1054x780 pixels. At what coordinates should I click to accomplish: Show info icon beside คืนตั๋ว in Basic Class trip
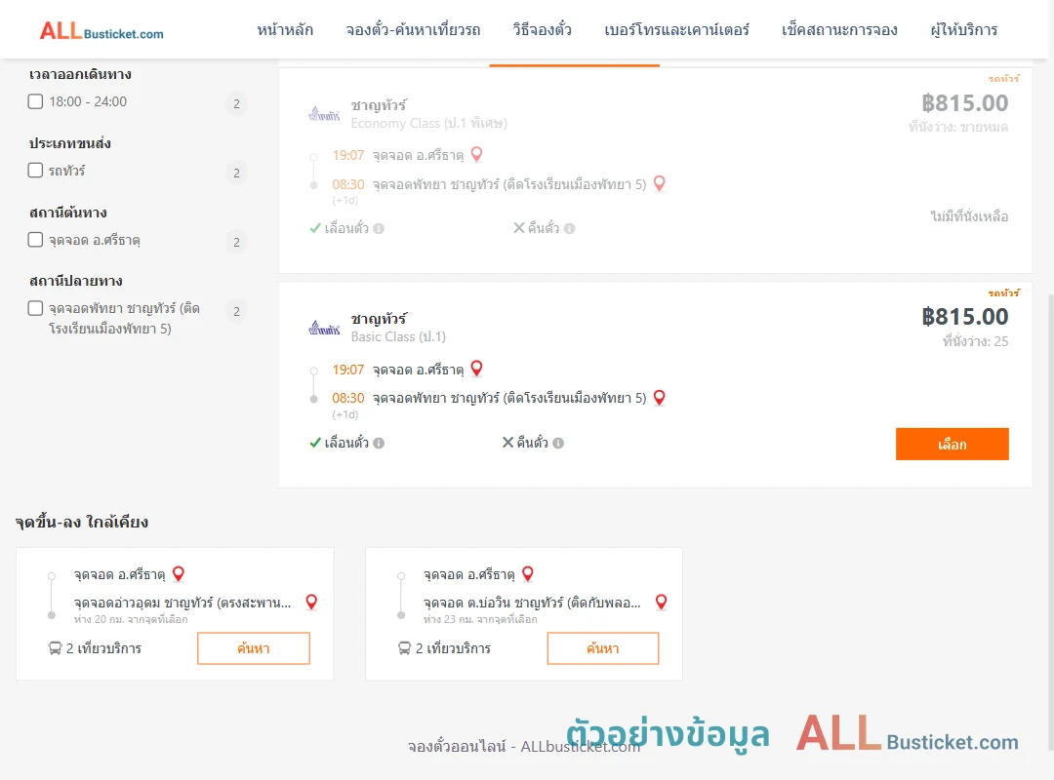pos(558,443)
